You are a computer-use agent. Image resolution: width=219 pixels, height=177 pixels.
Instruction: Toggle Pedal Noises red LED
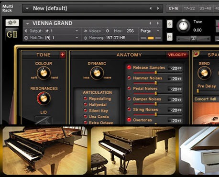[x=129, y=88]
